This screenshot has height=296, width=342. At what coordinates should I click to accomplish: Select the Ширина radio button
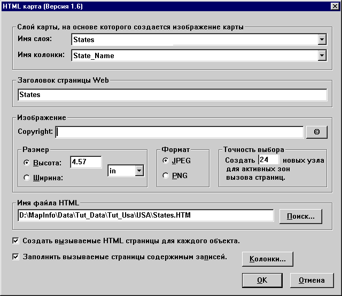[27, 178]
